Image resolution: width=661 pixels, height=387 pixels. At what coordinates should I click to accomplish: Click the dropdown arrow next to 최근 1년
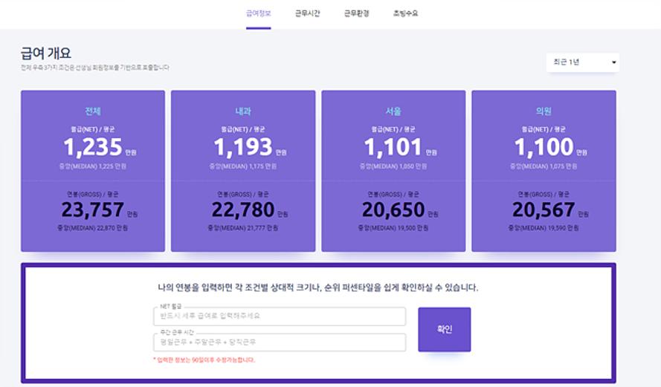(614, 62)
